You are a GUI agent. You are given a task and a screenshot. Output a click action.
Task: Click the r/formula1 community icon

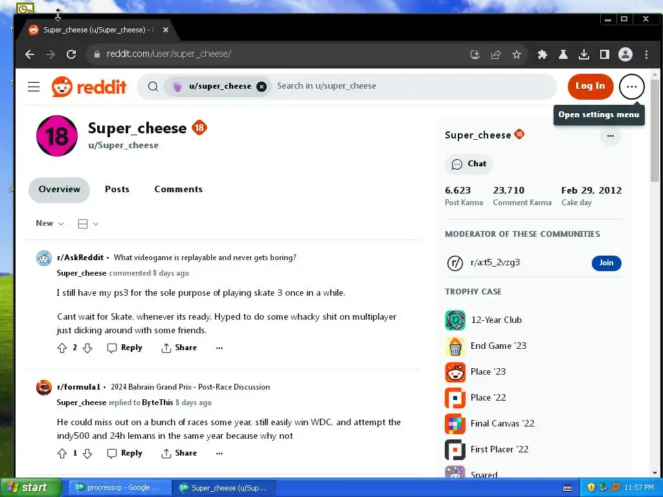point(43,387)
